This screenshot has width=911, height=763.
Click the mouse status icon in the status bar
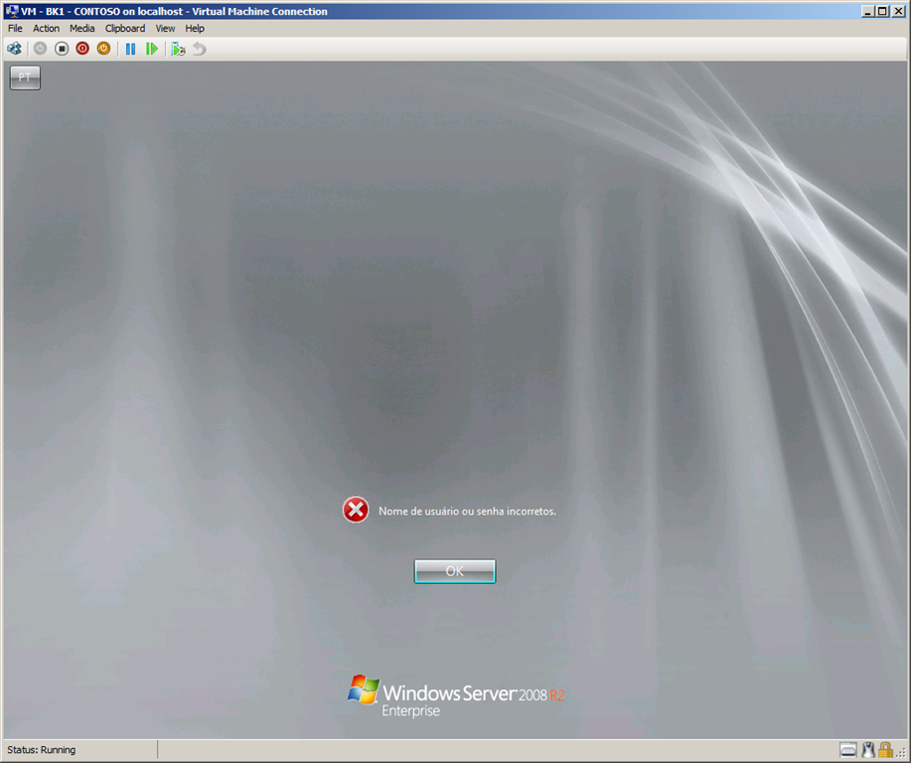[867, 750]
